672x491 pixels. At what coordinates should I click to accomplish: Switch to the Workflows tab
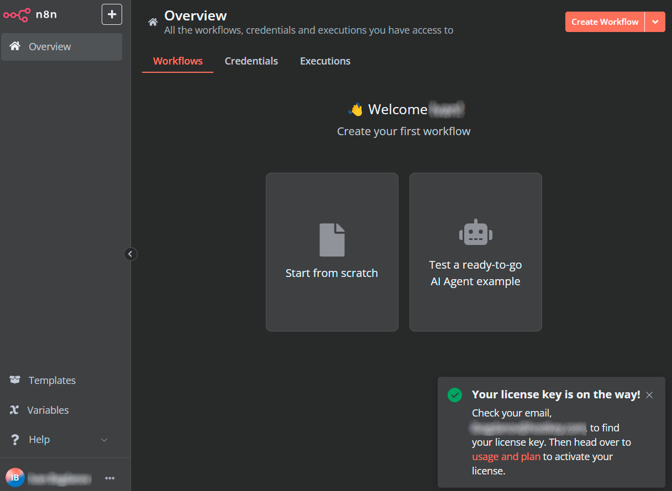[x=177, y=61]
